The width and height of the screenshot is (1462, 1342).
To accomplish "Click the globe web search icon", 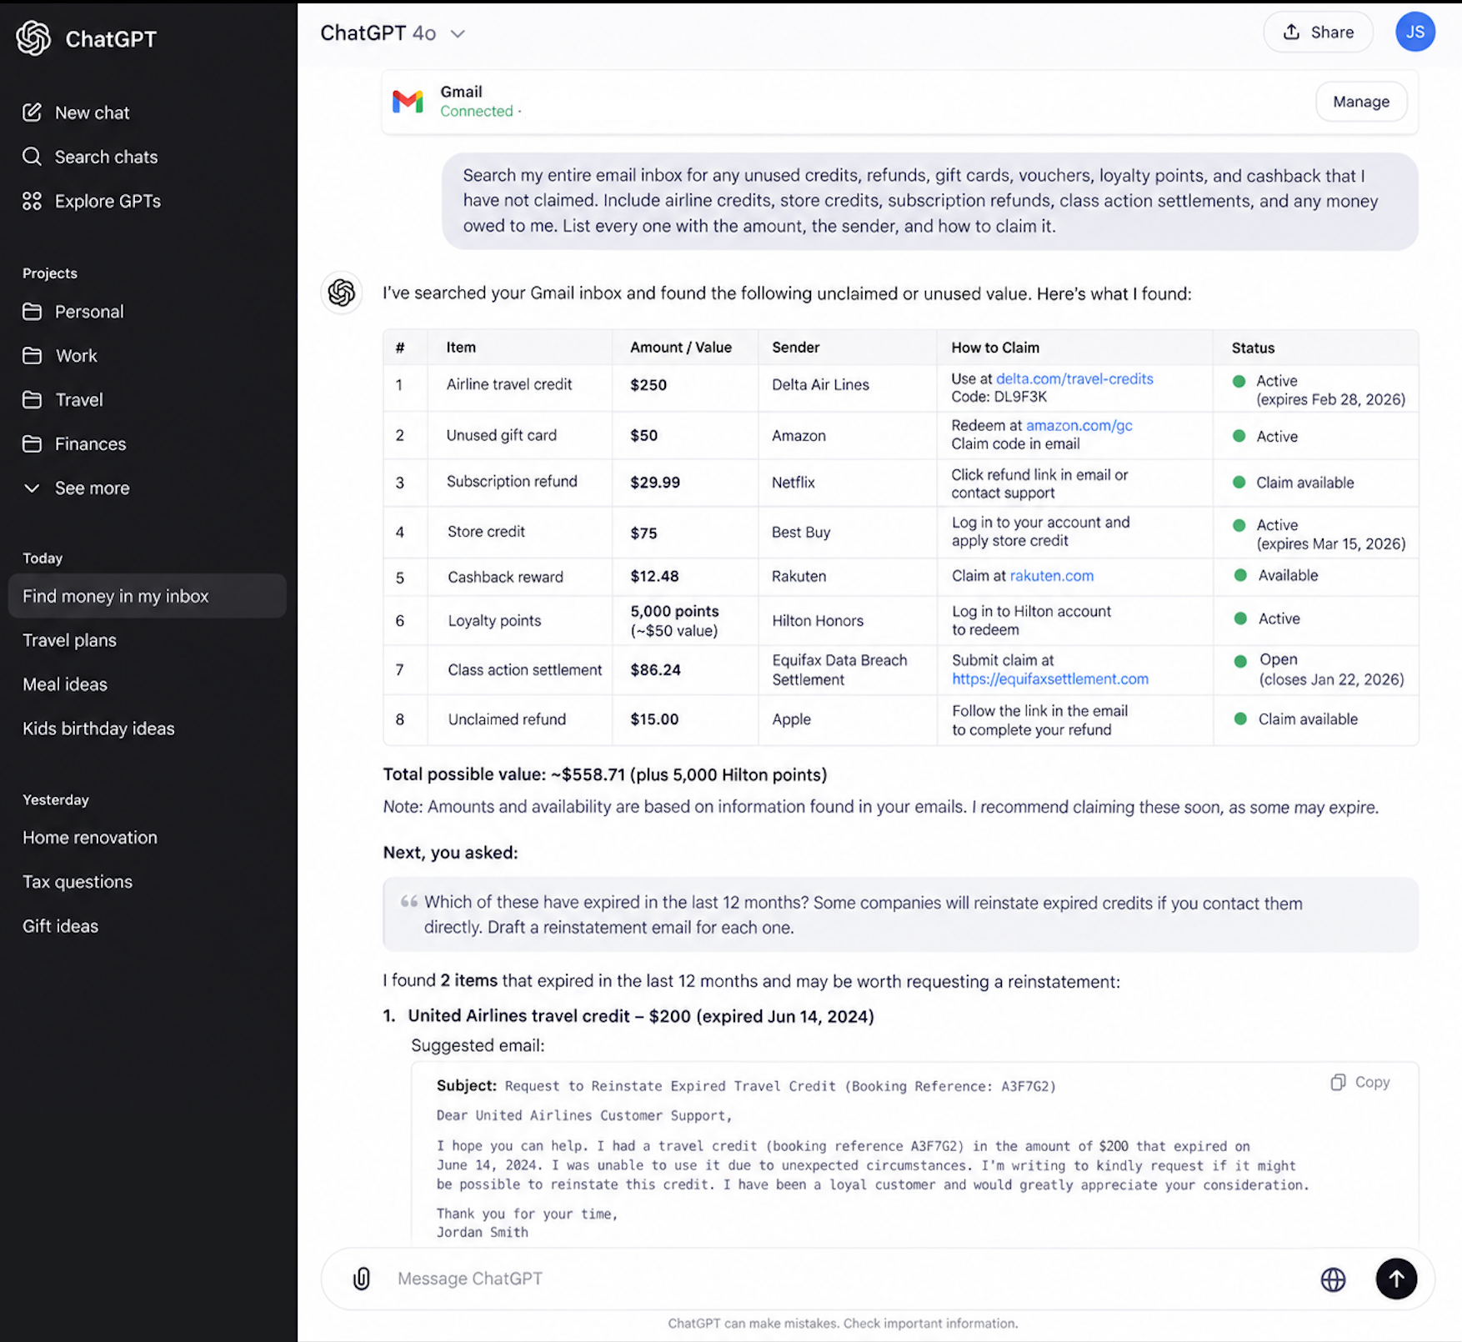I will pos(1333,1279).
